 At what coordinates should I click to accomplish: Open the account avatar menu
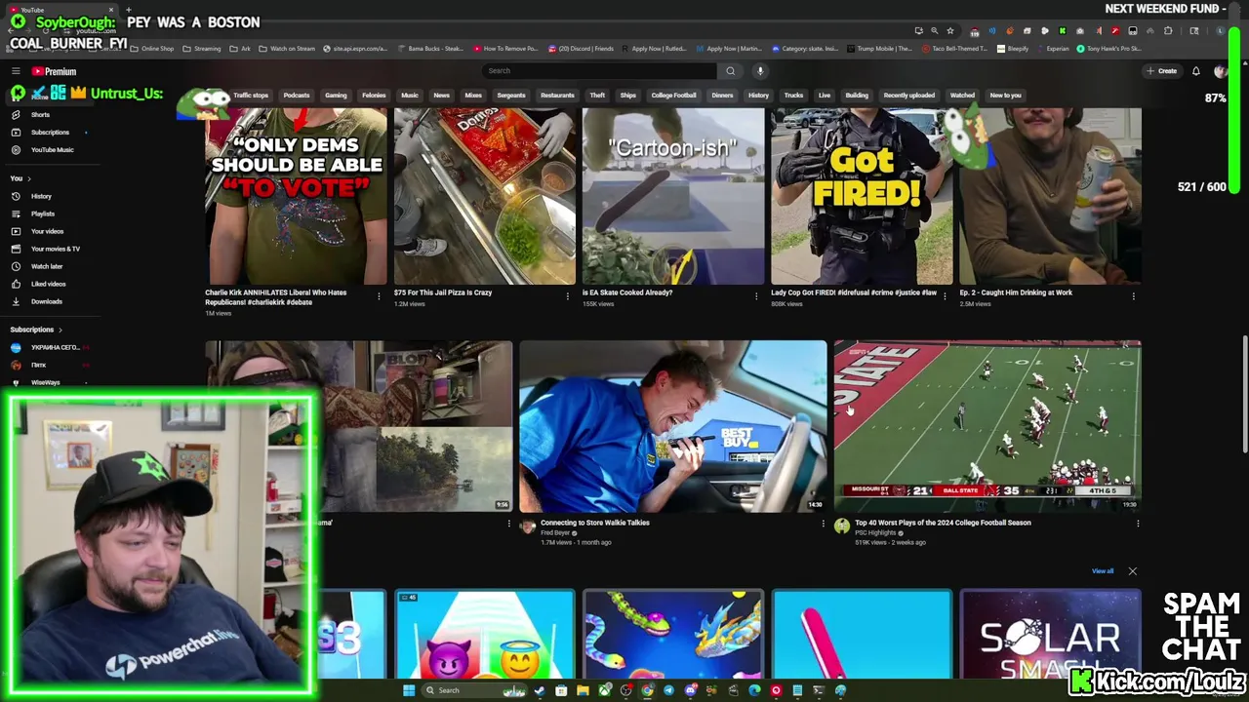(x=1220, y=71)
